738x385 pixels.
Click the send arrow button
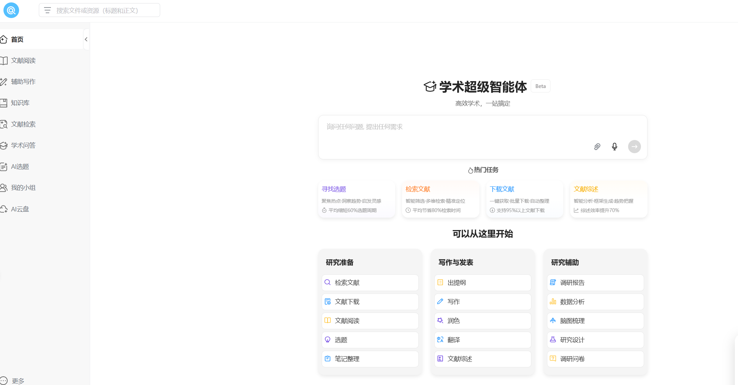634,147
